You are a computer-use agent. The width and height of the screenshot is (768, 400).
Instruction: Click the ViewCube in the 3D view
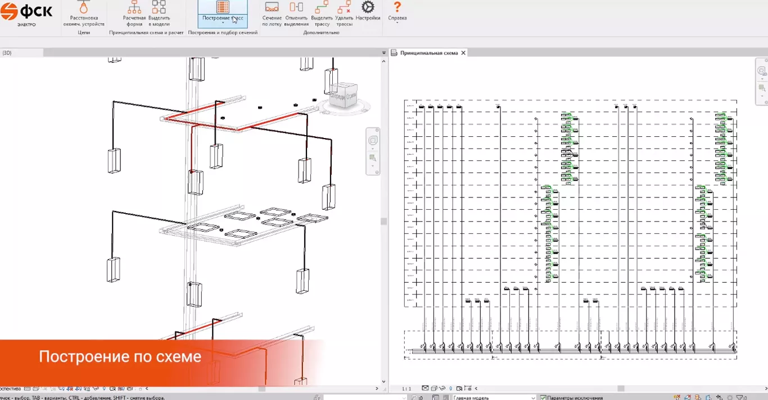click(342, 96)
